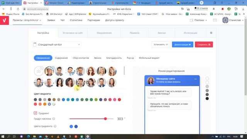Choose the red-haired woman with glasses avatar
The height and width of the screenshot is (139, 247).
(91, 71)
